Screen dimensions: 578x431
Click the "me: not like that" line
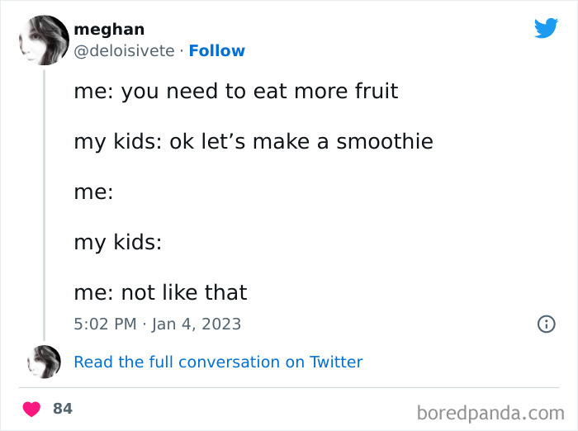point(160,292)
